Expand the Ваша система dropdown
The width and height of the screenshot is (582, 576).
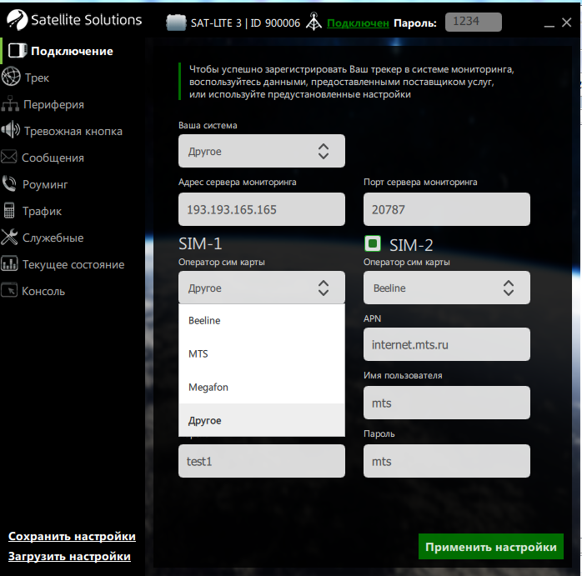(x=261, y=152)
